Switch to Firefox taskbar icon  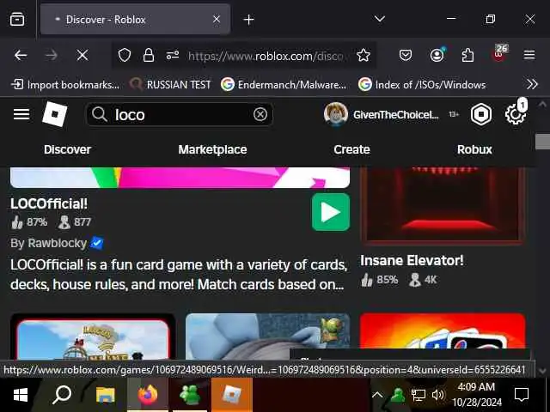click(x=148, y=395)
